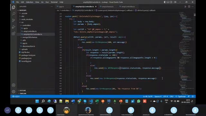Click controllers in breadcrumb path
Screen dimensions: 206x116
click(65, 10)
